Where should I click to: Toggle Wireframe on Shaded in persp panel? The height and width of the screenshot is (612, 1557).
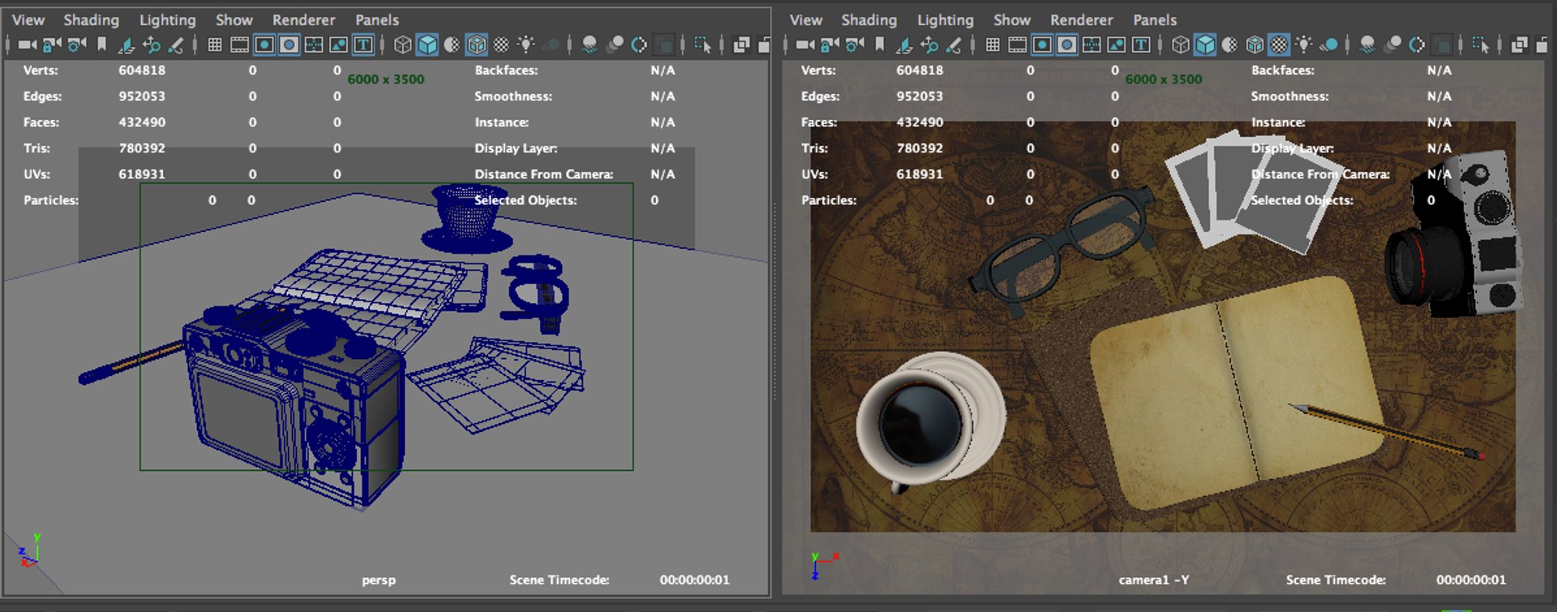(477, 45)
